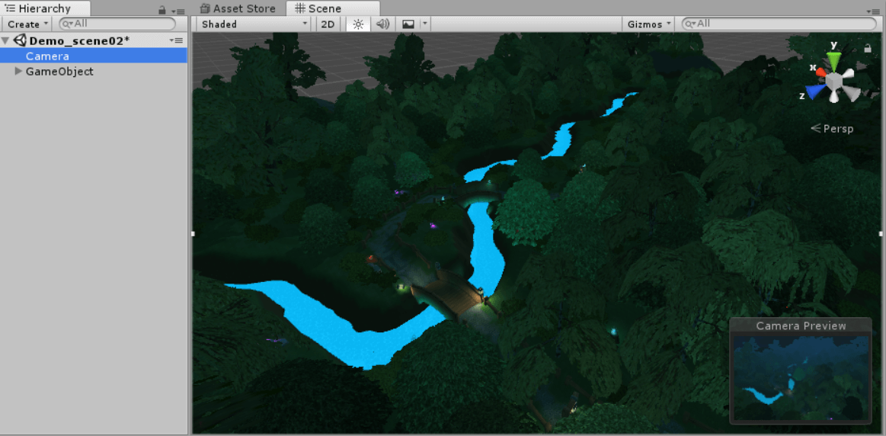Open Hierarchy panel context menu
The width and height of the screenshot is (886, 436).
click(x=178, y=11)
